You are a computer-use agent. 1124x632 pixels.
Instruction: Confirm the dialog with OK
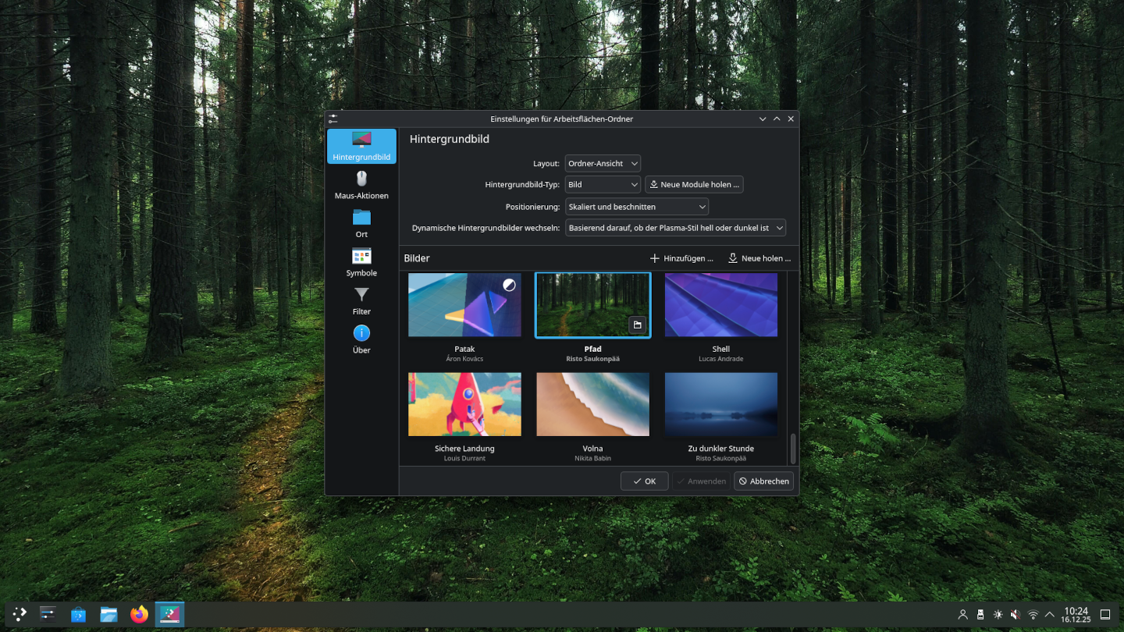pyautogui.click(x=645, y=481)
